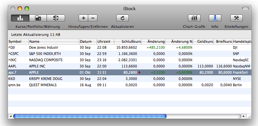Click scrollbar left arrow
Viewport: 258px width, 126px height.
tap(10, 116)
